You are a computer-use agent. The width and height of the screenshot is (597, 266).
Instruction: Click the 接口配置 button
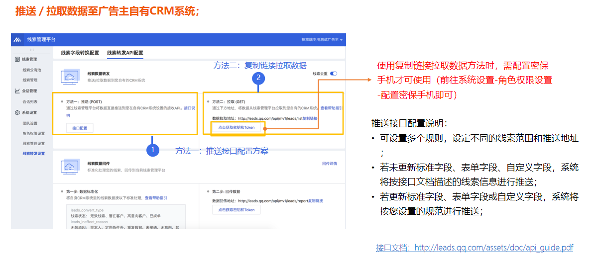(x=80, y=128)
